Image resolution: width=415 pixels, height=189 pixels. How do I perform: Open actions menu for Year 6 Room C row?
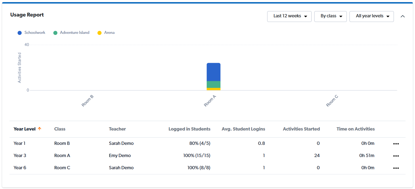pyautogui.click(x=396, y=168)
